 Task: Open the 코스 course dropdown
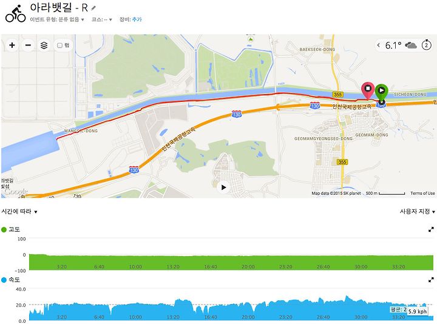pos(102,19)
